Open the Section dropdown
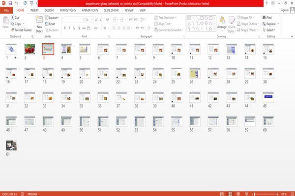This screenshot has height=196, width=295. coord(52,30)
